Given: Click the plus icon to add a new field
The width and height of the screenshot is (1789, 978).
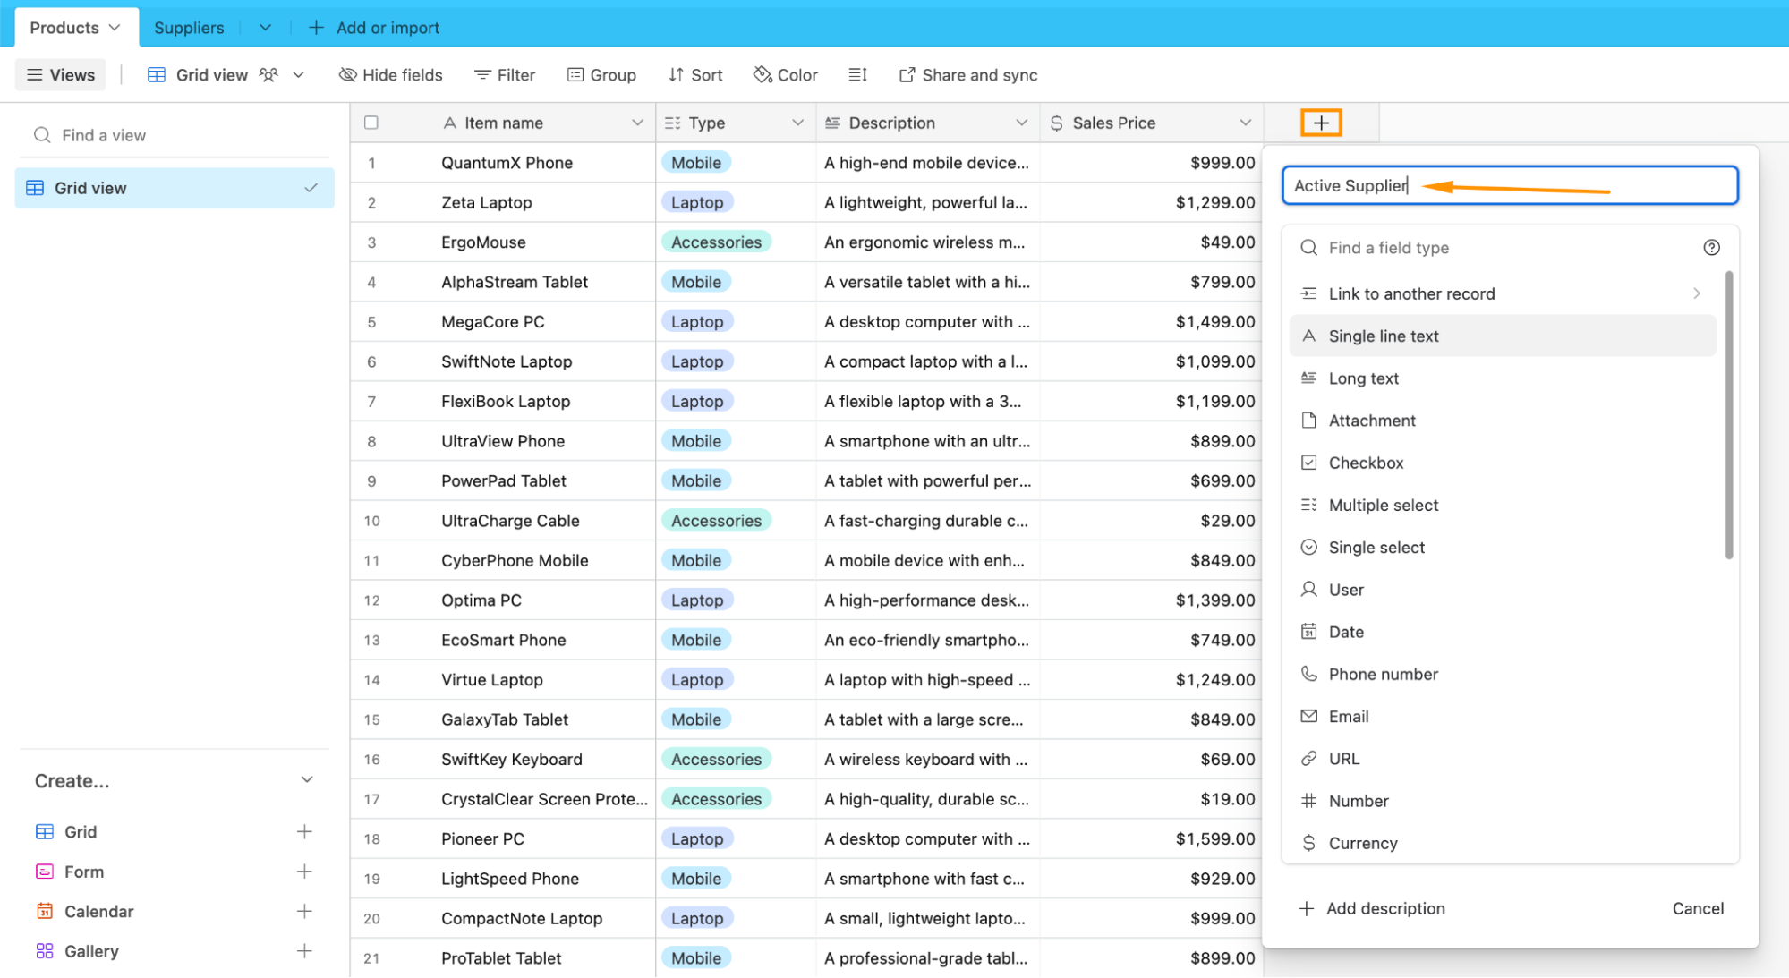Looking at the screenshot, I should point(1321,123).
